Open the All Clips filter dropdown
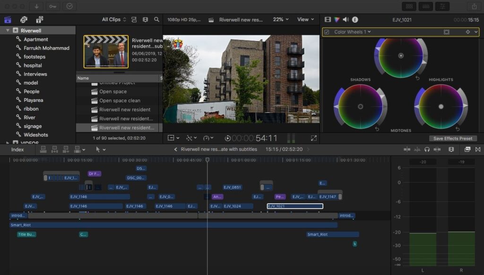This screenshot has height=275, width=484. 114,19
